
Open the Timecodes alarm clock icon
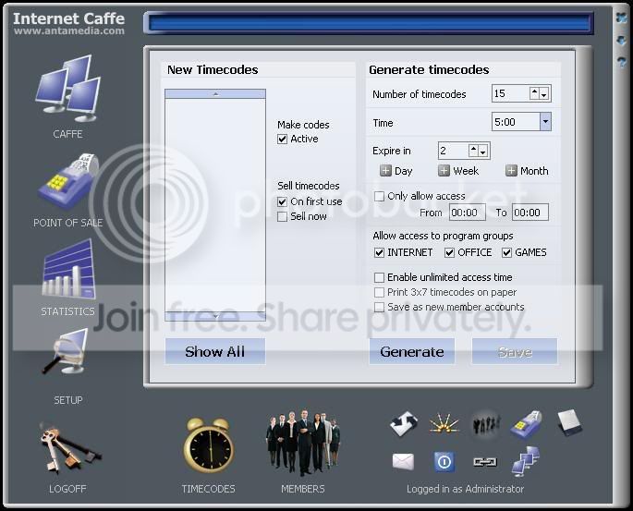tap(209, 445)
